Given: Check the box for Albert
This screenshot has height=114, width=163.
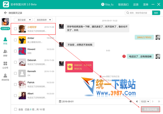Looking at the screenshot, I should coord(15,95).
